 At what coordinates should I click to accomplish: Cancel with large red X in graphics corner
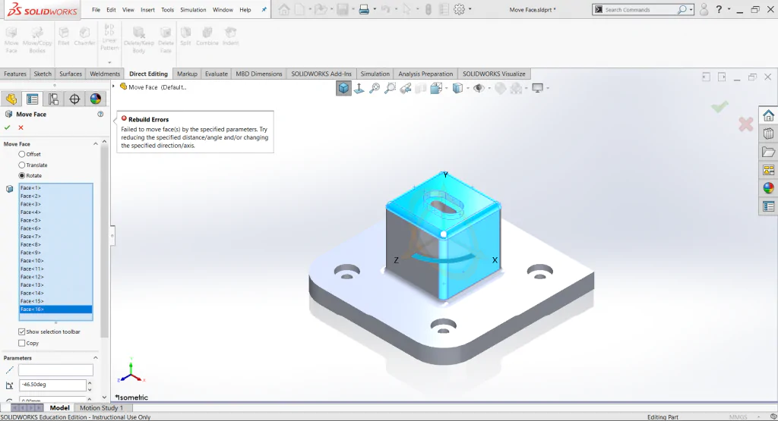coord(746,124)
